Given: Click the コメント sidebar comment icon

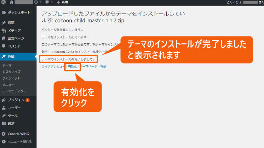Looking at the screenshot, I should point(4,46).
